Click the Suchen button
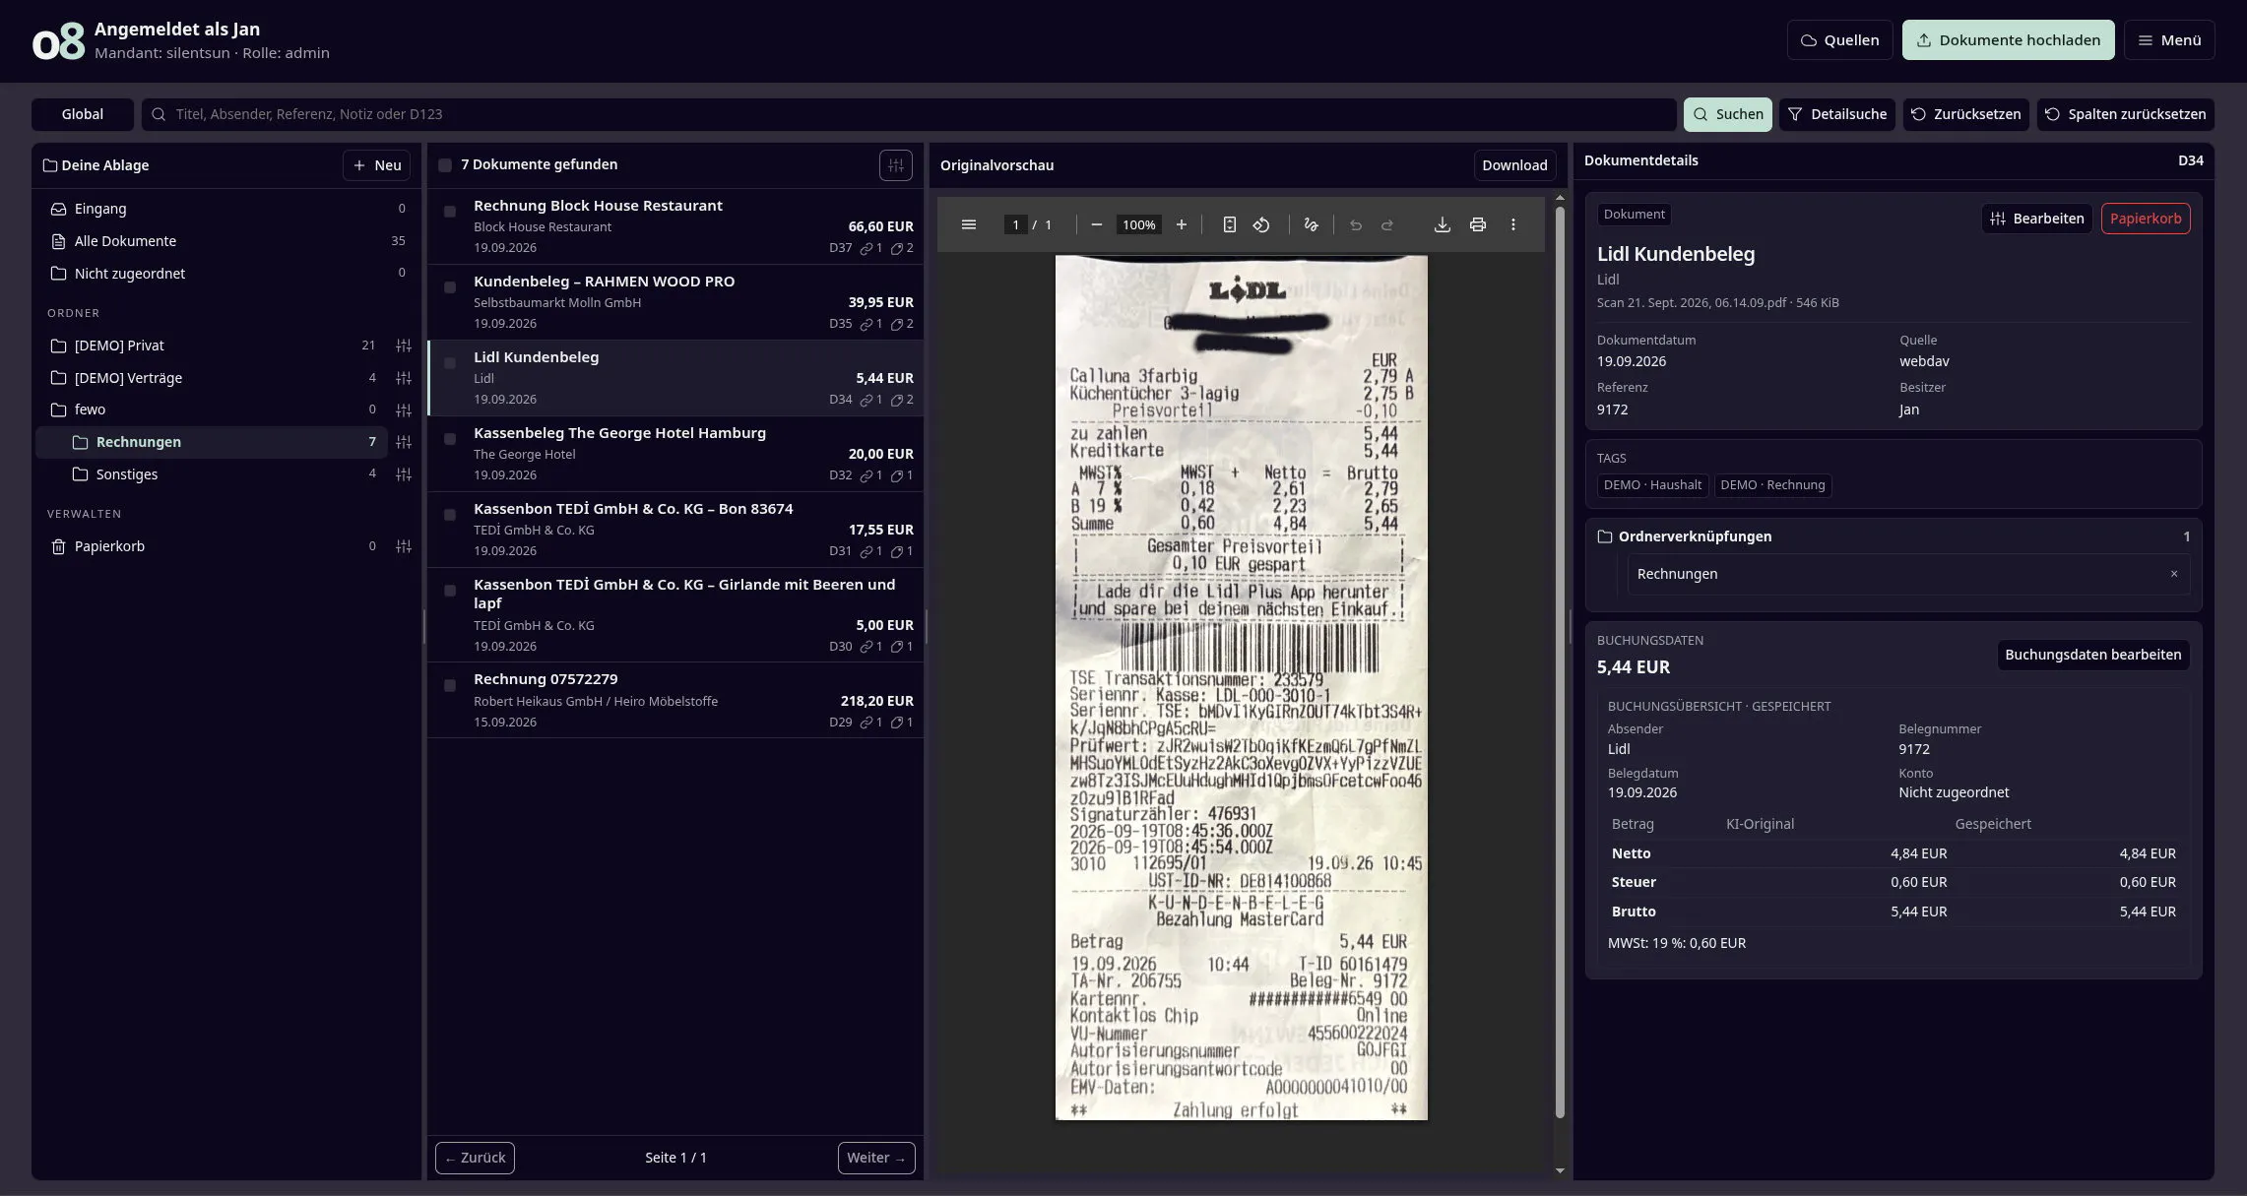Screen dimensions: 2247x1196 coord(1727,114)
